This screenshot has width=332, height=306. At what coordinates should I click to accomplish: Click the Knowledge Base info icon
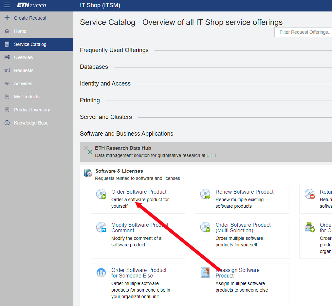pyautogui.click(x=7, y=123)
